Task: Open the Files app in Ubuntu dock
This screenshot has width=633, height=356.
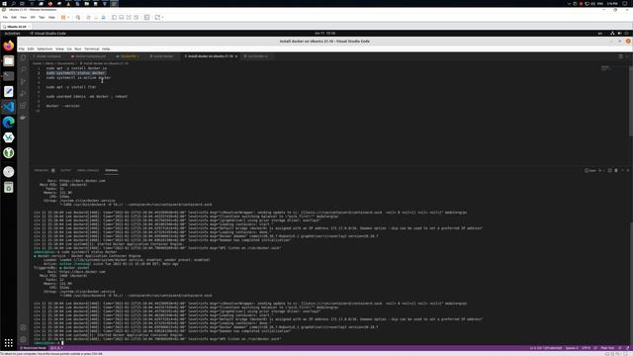Action: [9, 61]
